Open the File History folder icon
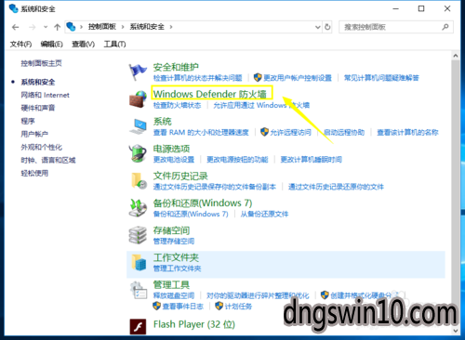465x340 pixels. 139,180
